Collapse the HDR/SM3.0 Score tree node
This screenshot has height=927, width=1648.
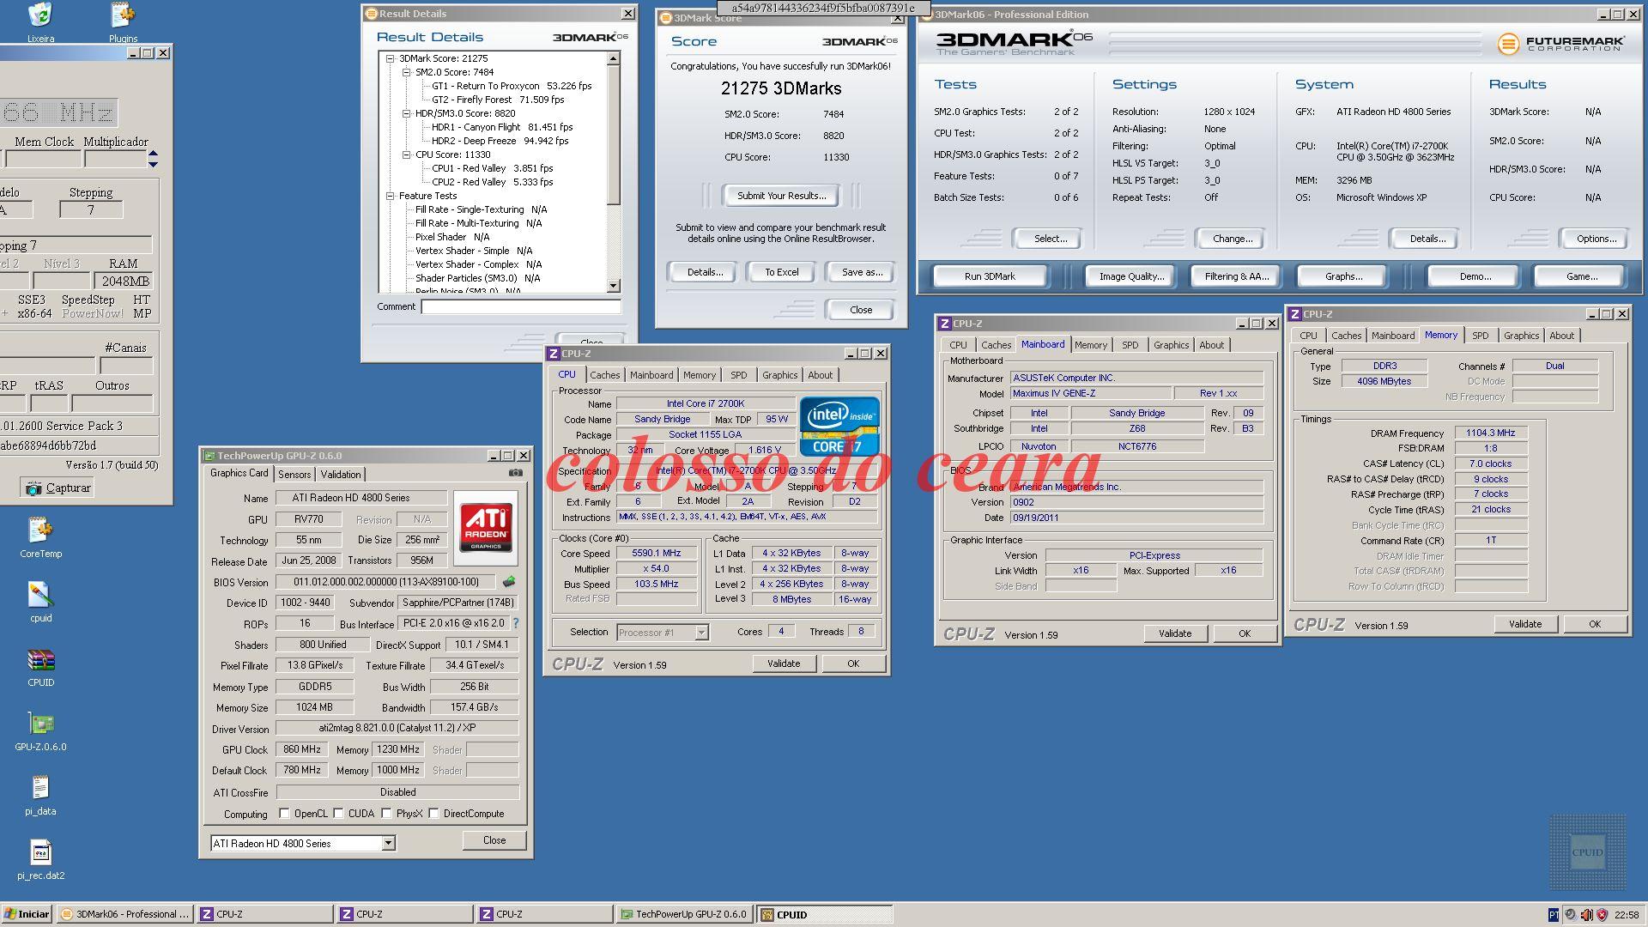point(406,113)
